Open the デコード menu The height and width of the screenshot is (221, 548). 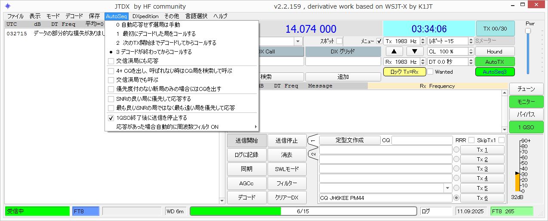tap(74, 16)
